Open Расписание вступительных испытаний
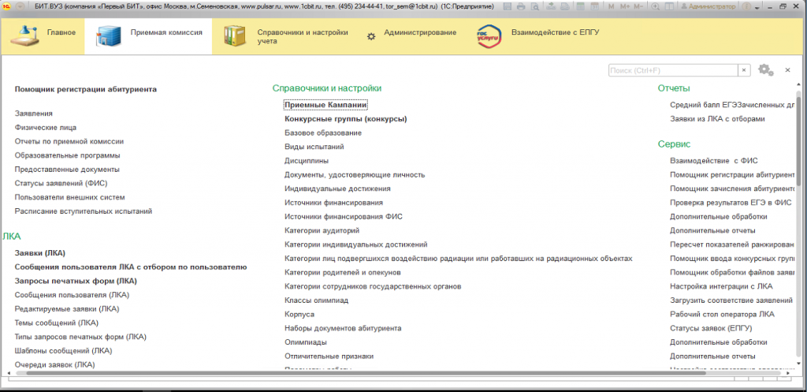This screenshot has width=807, height=392. (83, 211)
